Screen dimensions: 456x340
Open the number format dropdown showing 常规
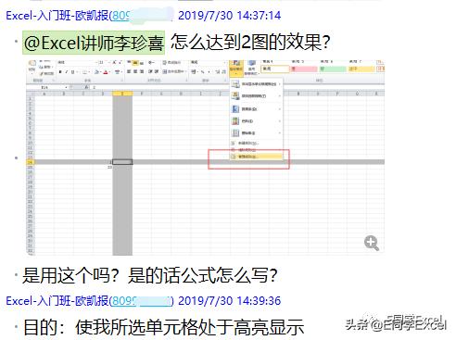tap(208, 62)
